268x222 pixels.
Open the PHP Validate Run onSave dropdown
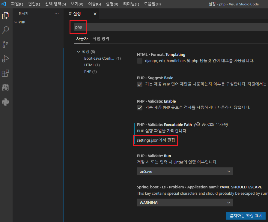coord(185,171)
